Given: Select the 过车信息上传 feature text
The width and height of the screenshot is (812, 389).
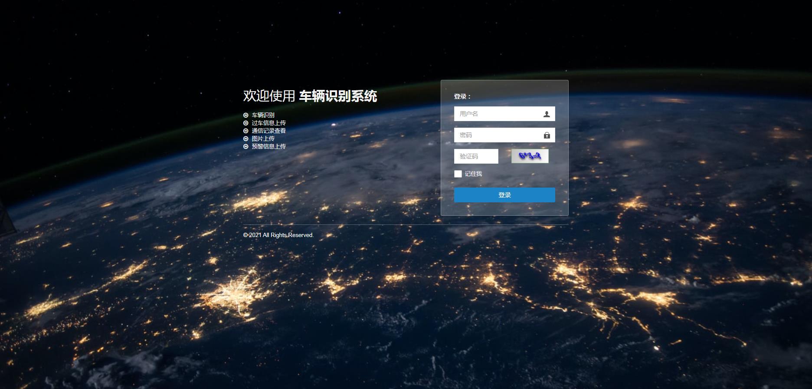Looking at the screenshot, I should 268,123.
